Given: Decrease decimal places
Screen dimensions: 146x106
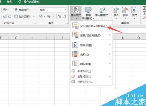Looking at the screenshot, I should (x=64, y=16).
